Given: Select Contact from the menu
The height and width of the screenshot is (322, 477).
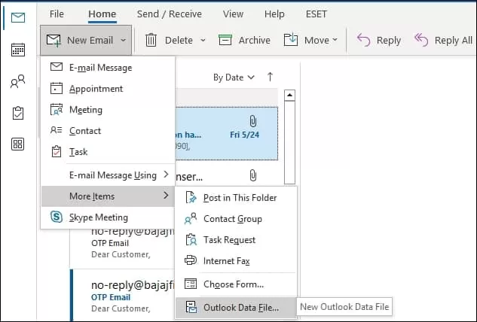Looking at the screenshot, I should (x=108, y=131).
